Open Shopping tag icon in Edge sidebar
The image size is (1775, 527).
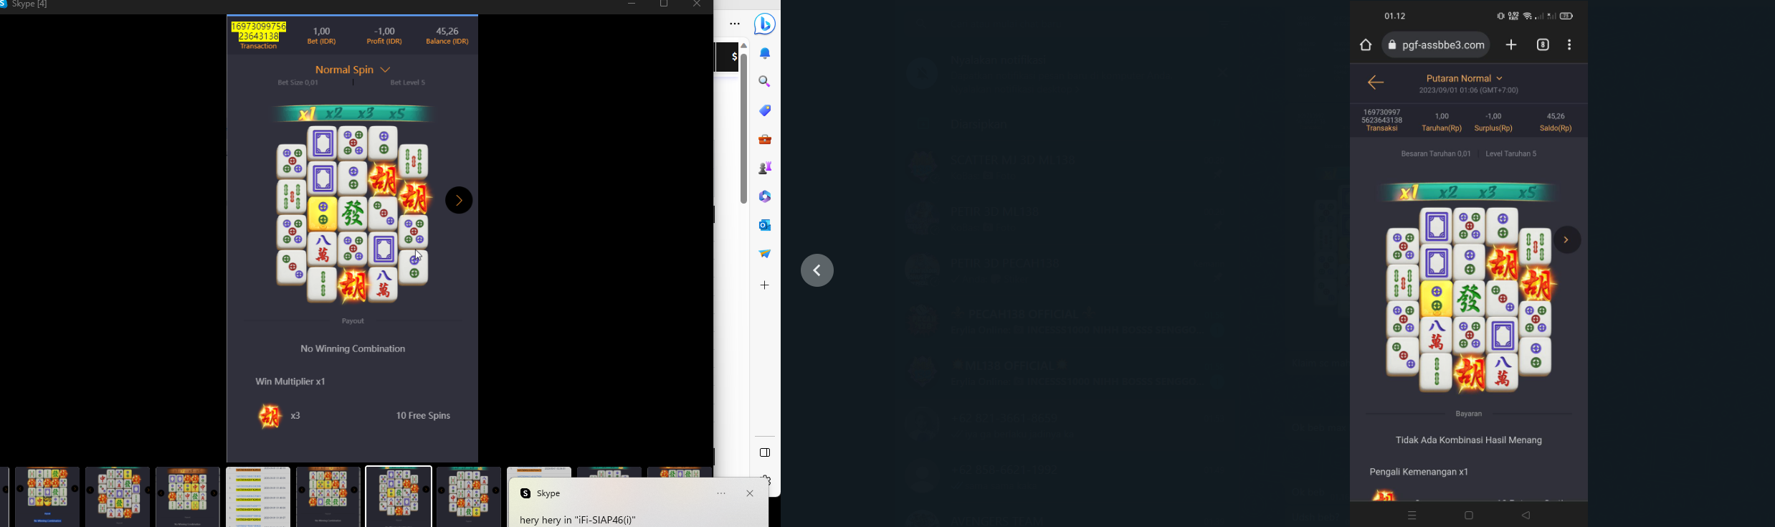(x=765, y=110)
